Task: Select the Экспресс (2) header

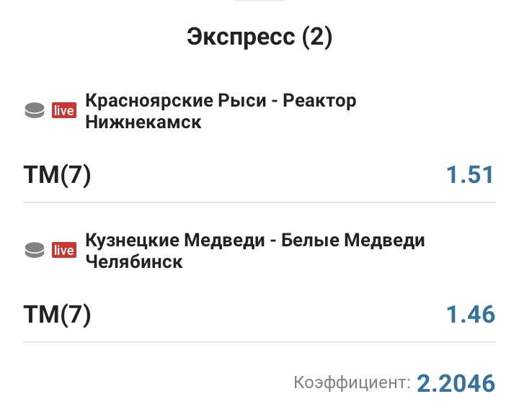Action: 259,37
